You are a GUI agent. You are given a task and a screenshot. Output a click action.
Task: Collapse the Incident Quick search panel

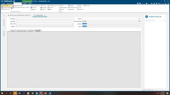tap(165, 17)
